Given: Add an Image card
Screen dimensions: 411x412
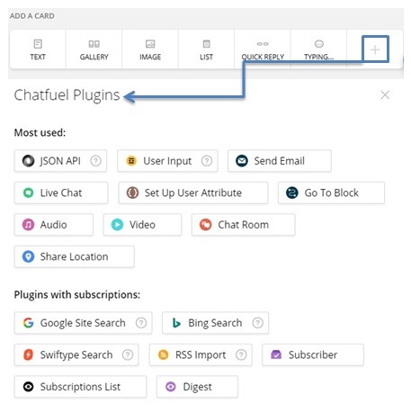Looking at the screenshot, I should tap(150, 49).
